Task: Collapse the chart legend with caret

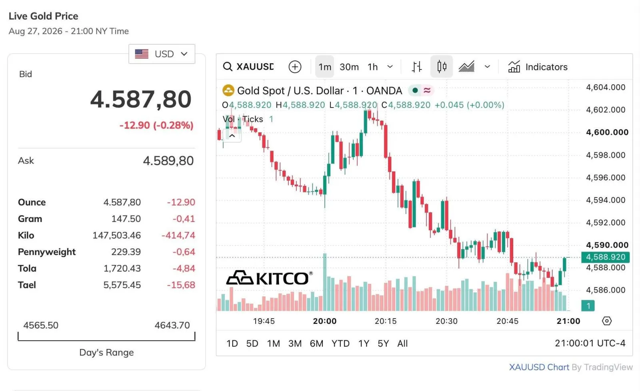Action: 232,136
